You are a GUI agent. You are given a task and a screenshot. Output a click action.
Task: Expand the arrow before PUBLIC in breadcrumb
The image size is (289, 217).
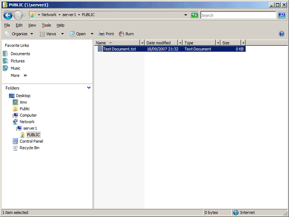[79, 15]
